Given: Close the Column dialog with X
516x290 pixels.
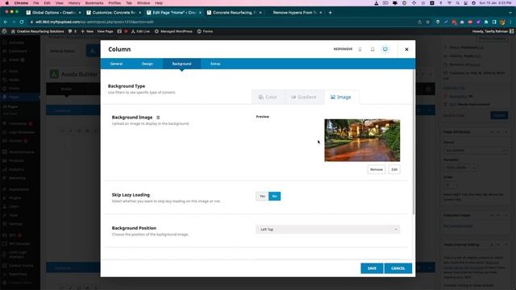Looking at the screenshot, I should click(x=406, y=49).
